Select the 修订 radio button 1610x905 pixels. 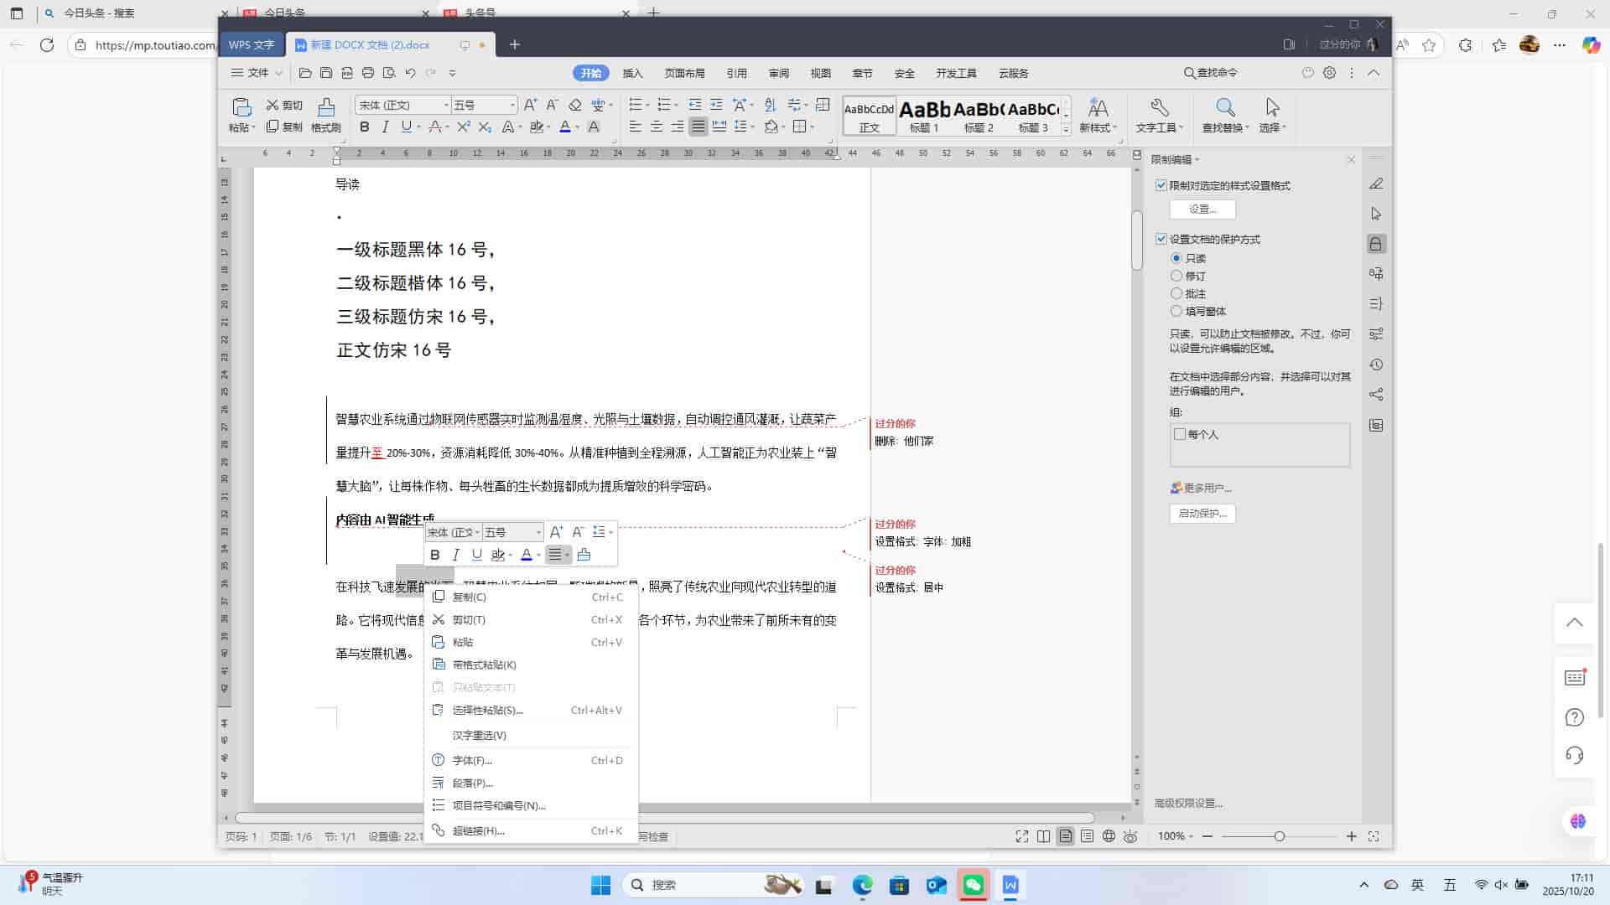point(1176,276)
